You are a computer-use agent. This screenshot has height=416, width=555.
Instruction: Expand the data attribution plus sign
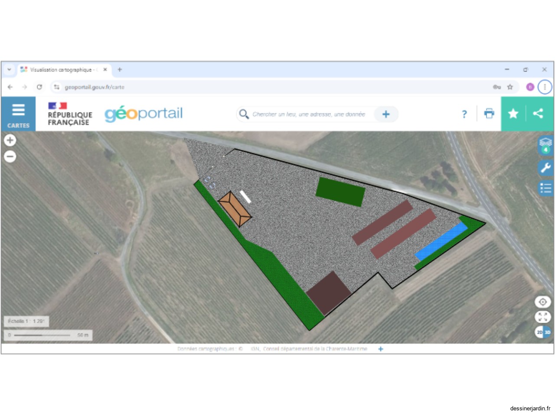380,348
